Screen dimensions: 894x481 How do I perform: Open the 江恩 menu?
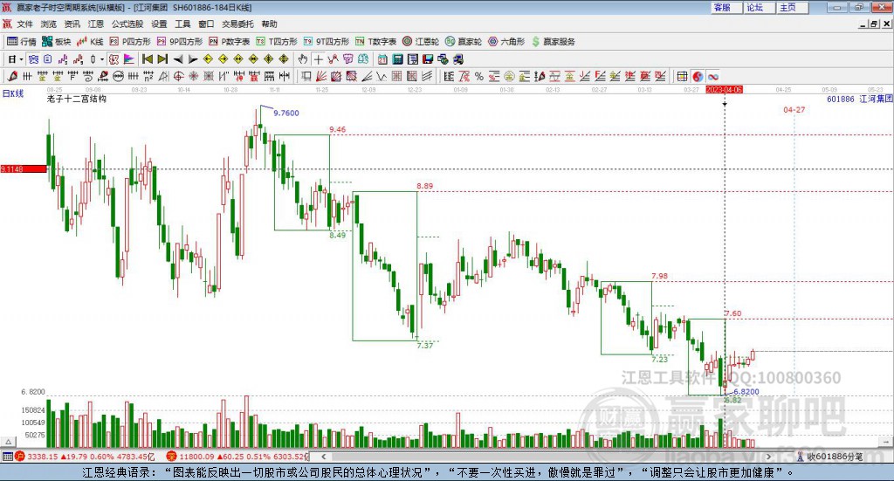pos(96,24)
